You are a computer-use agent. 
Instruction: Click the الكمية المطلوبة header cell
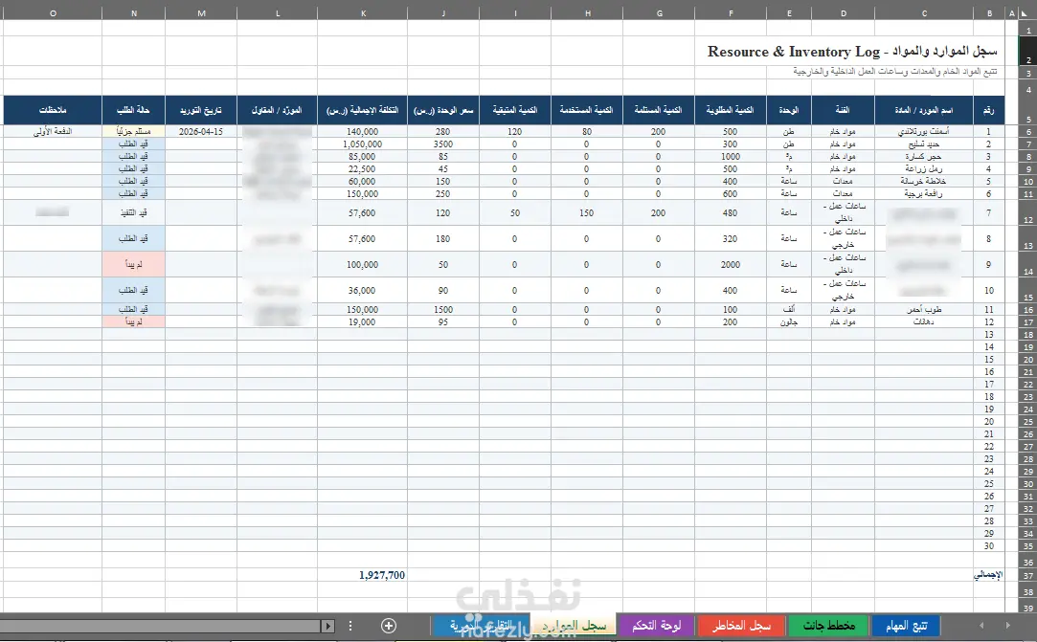coord(731,110)
